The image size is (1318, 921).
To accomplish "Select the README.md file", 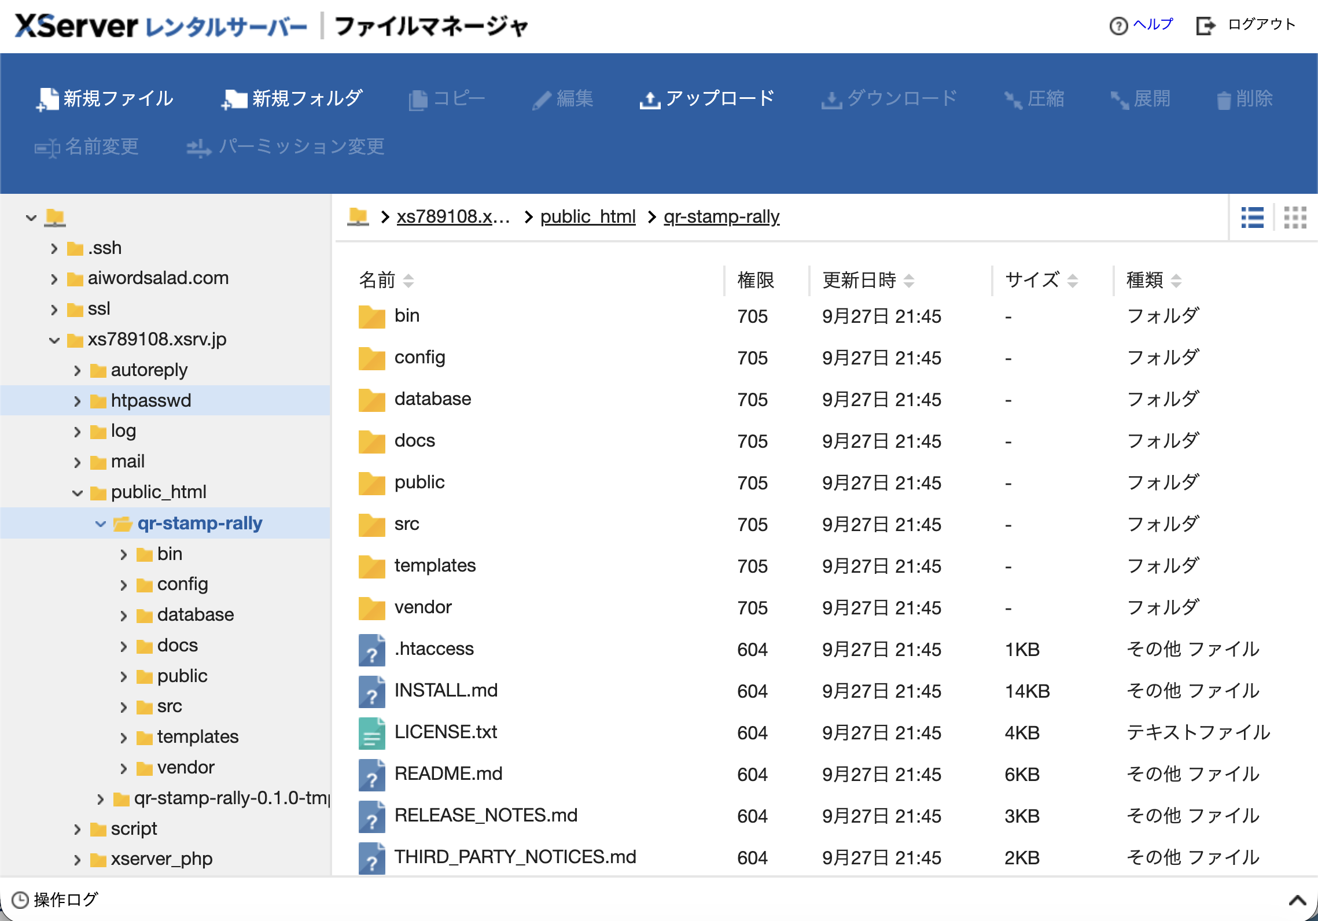I will 448,774.
